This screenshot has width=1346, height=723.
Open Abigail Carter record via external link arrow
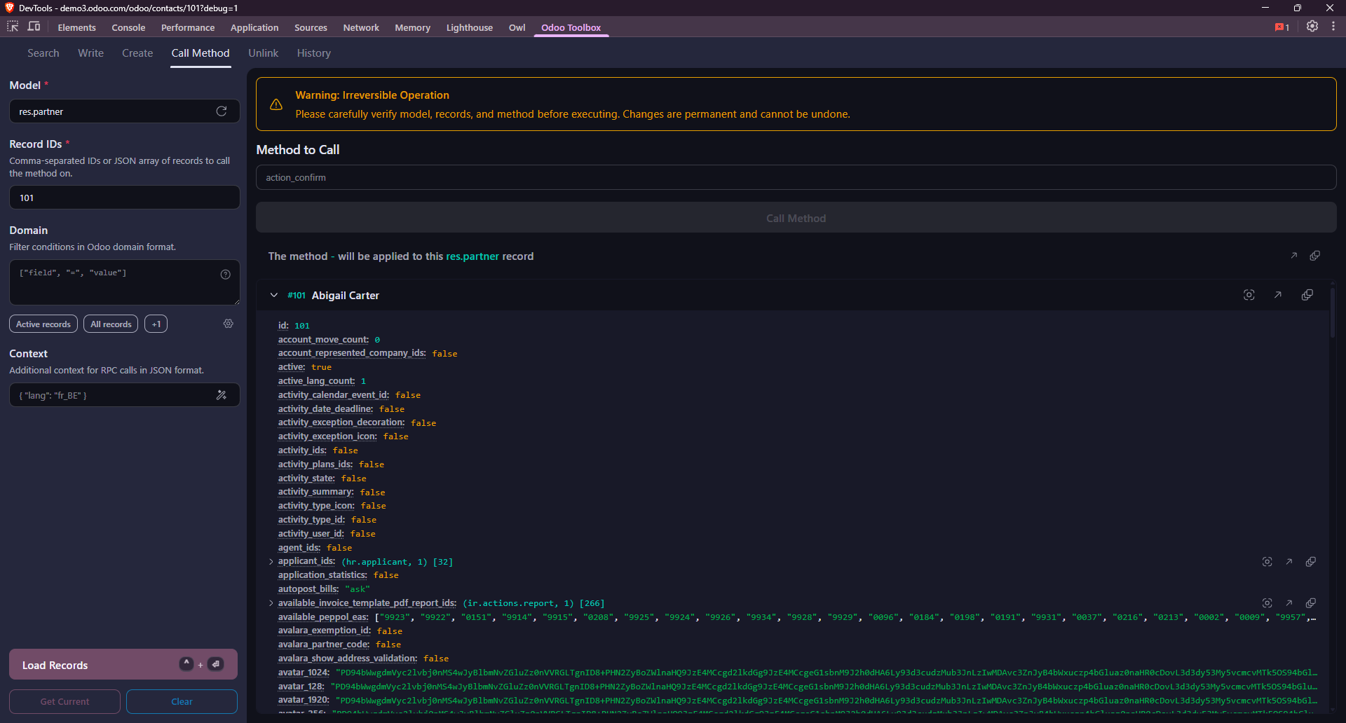coord(1278,295)
